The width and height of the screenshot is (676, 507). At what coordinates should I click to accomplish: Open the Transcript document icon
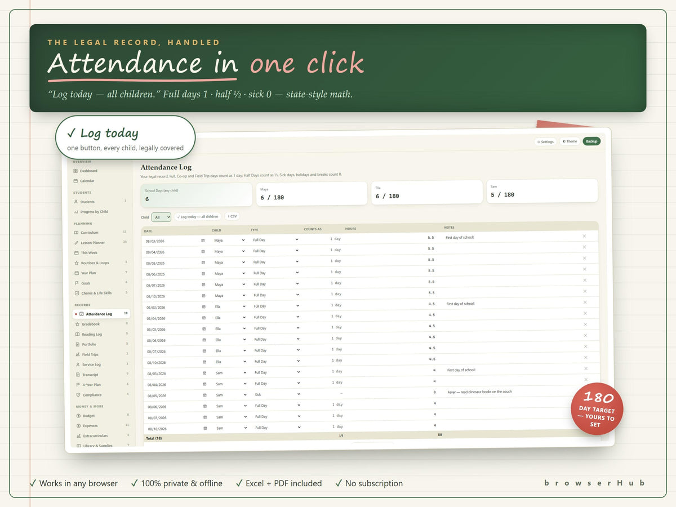point(78,375)
